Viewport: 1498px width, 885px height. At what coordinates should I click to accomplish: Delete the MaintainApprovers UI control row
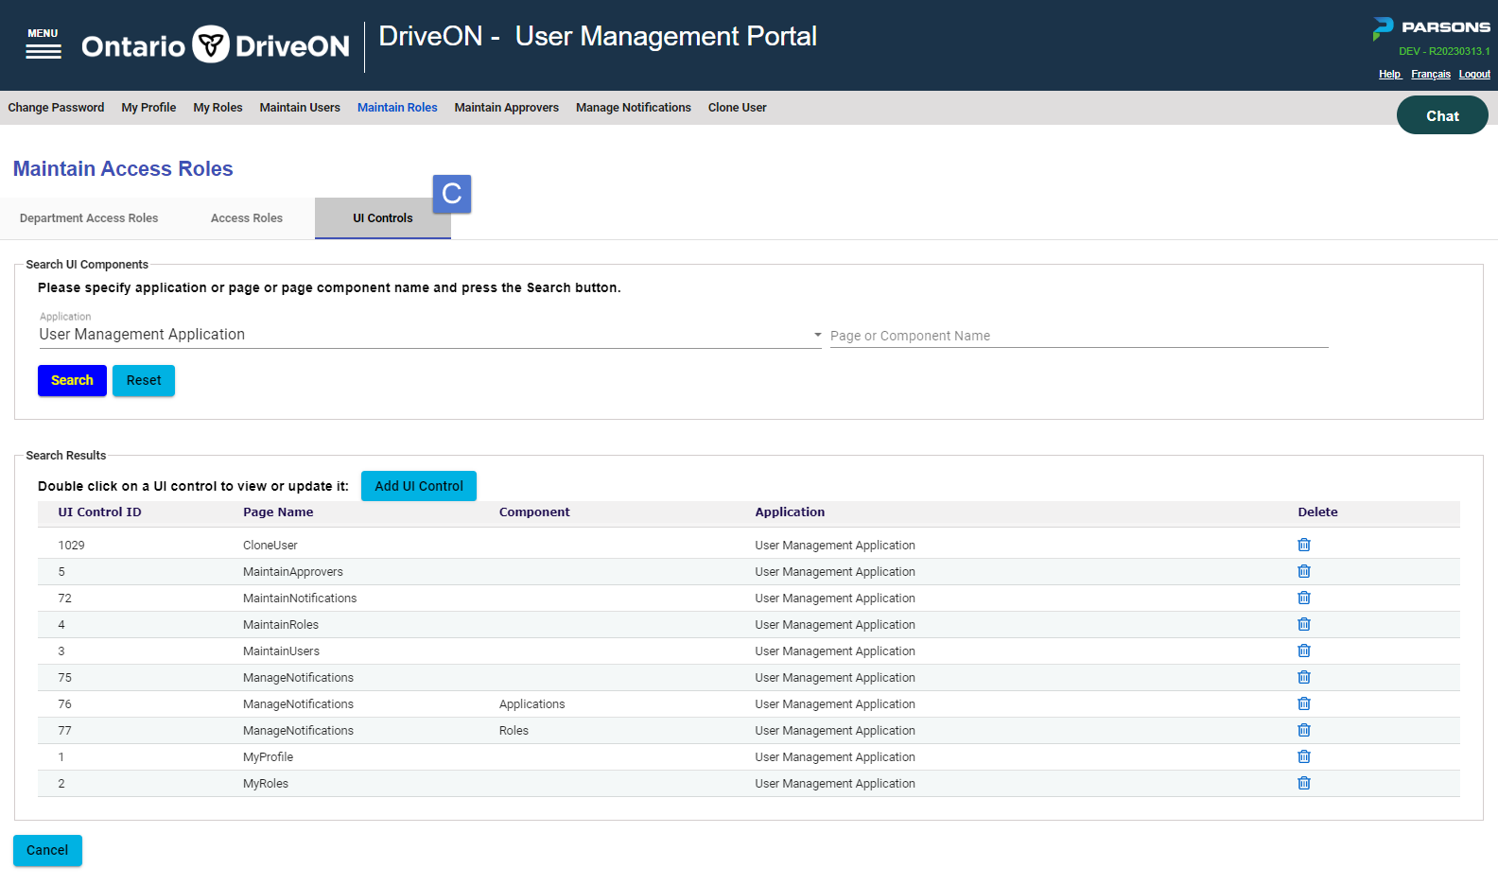[1304, 571]
